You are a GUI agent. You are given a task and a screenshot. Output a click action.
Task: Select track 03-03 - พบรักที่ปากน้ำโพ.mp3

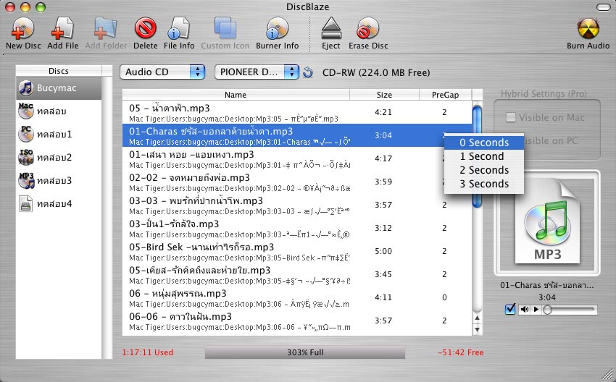point(297,205)
